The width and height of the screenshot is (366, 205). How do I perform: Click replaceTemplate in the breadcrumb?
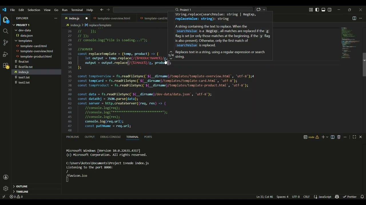[100, 25]
